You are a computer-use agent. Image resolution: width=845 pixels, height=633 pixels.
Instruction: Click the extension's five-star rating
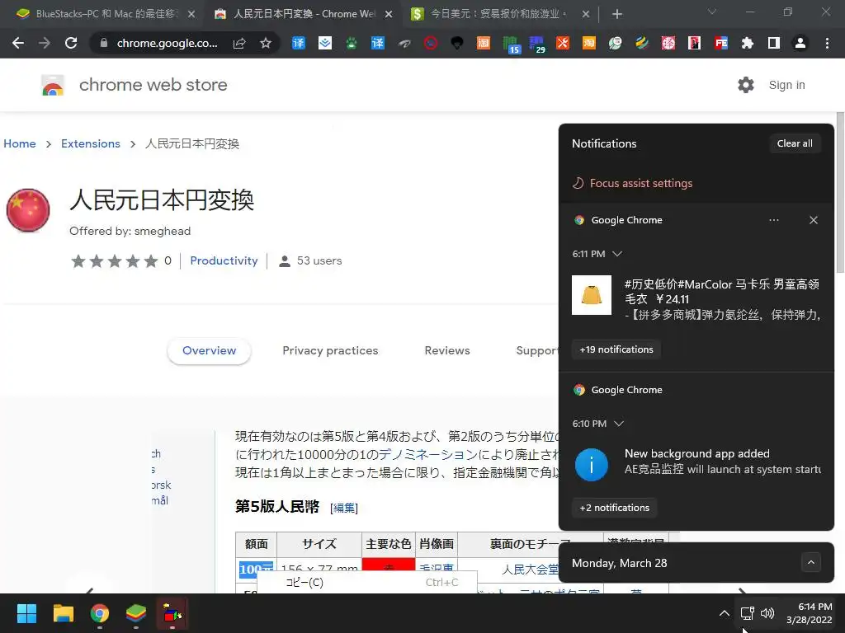click(114, 261)
